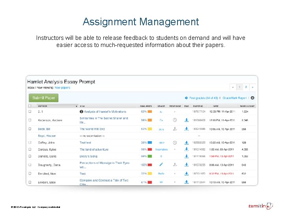Screen dimensions: 284x213
Task: Open paper titled Text test
Action: click(85, 142)
